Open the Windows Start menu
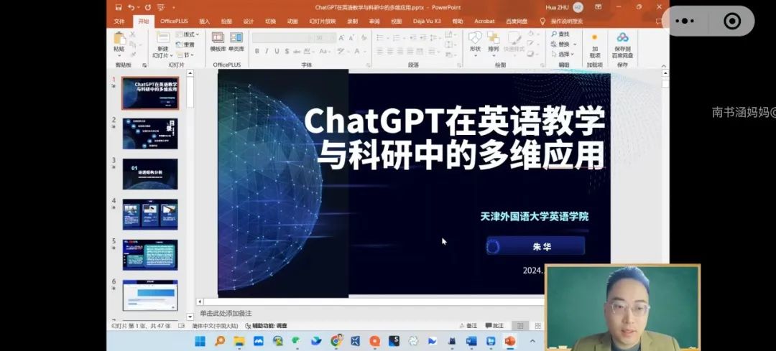The image size is (776, 351). click(200, 341)
